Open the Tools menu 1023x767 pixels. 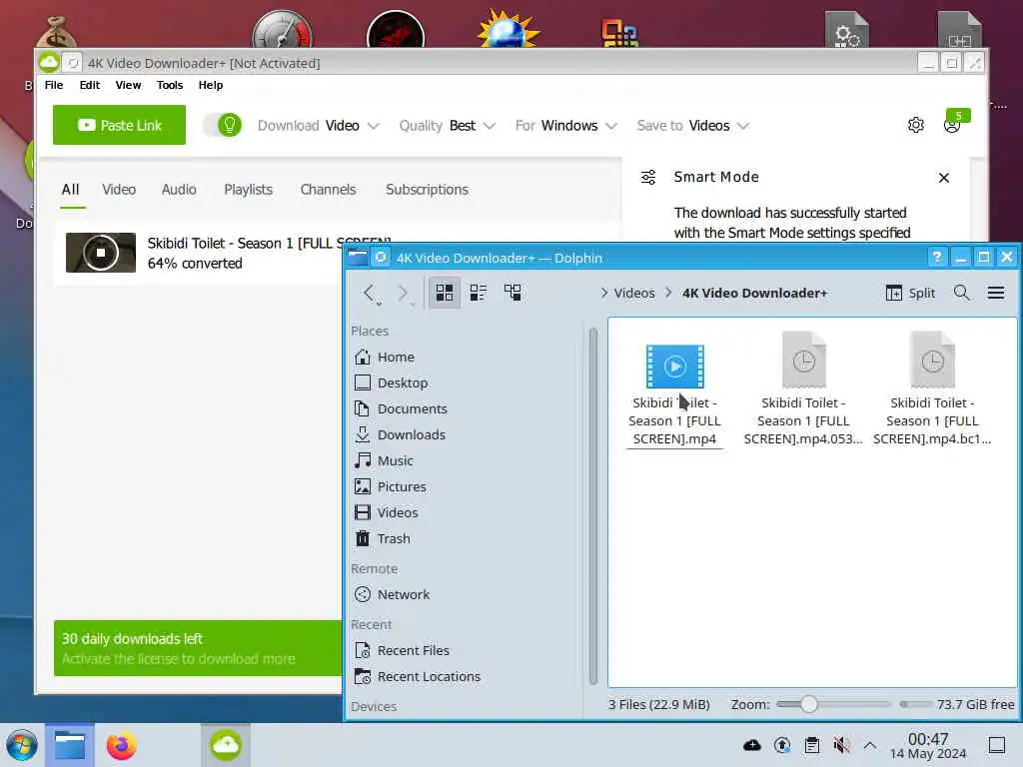[170, 85]
